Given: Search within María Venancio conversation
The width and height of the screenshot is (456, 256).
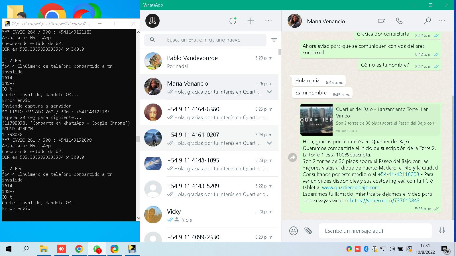Looking at the screenshot, I should click(427, 21).
